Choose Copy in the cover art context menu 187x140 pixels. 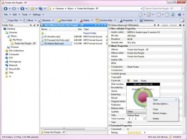(x=163, y=109)
